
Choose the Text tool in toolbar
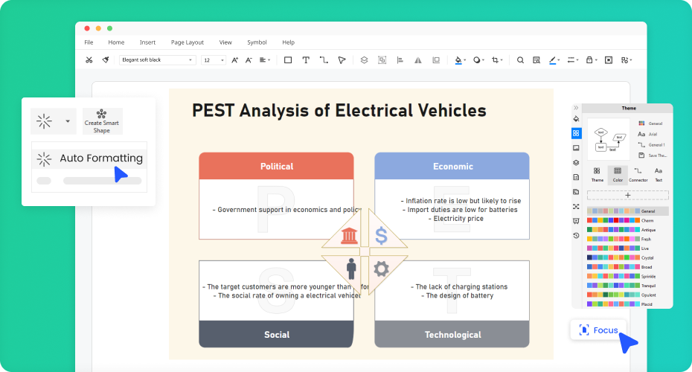pyautogui.click(x=306, y=60)
